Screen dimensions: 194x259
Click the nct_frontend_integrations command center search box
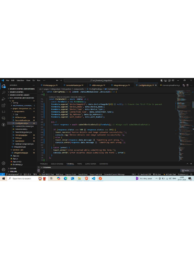click(x=101, y=80)
